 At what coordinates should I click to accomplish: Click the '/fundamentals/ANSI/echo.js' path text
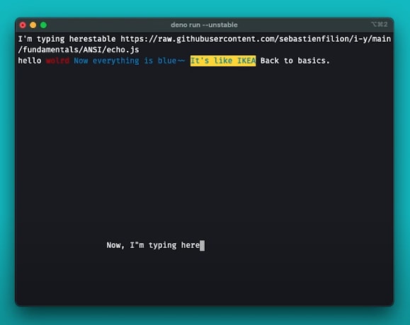(x=79, y=50)
